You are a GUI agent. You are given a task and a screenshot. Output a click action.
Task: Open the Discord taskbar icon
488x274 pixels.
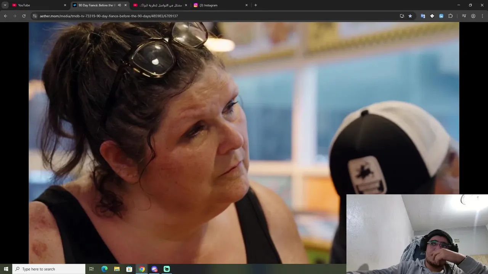click(x=154, y=269)
